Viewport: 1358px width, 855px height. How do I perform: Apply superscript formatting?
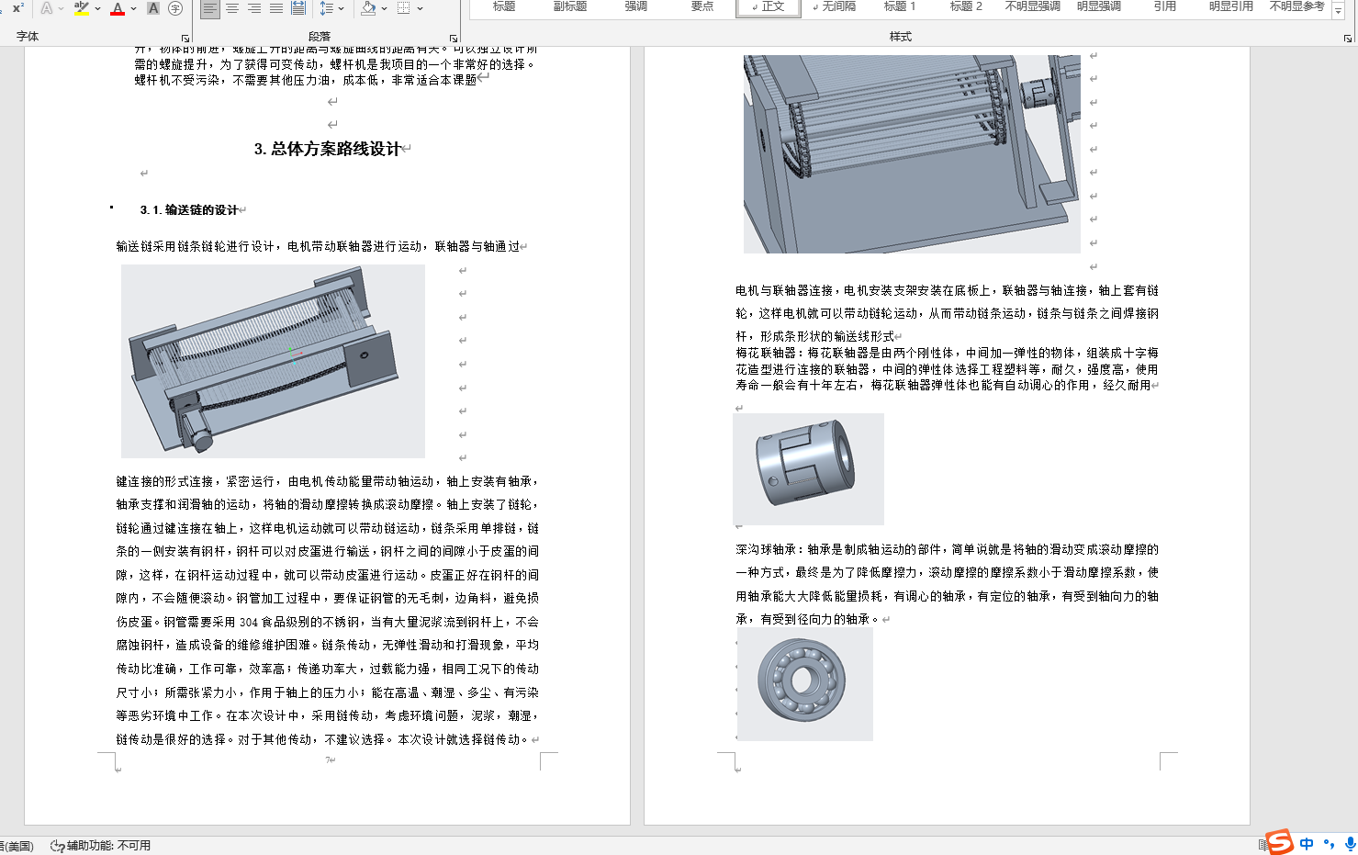click(x=18, y=8)
